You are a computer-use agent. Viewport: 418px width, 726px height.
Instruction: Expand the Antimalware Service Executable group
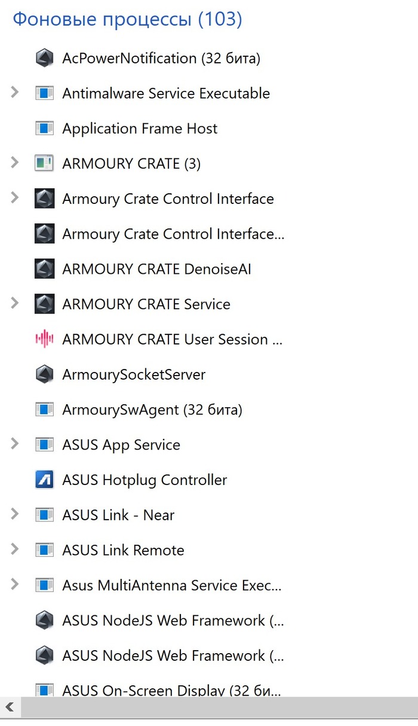click(x=15, y=93)
